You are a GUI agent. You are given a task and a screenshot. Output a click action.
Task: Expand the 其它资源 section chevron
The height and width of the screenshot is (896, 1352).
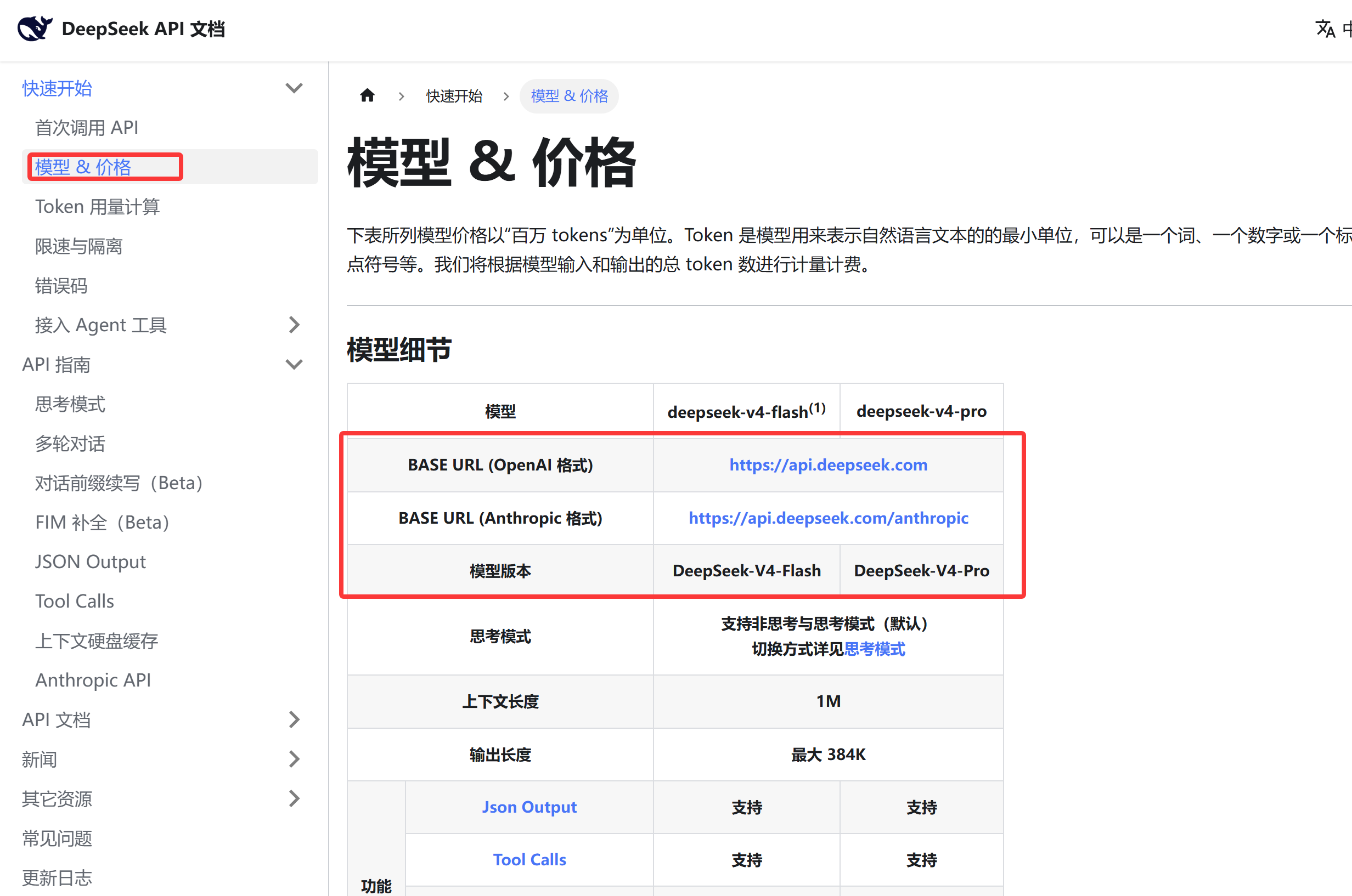(x=294, y=798)
